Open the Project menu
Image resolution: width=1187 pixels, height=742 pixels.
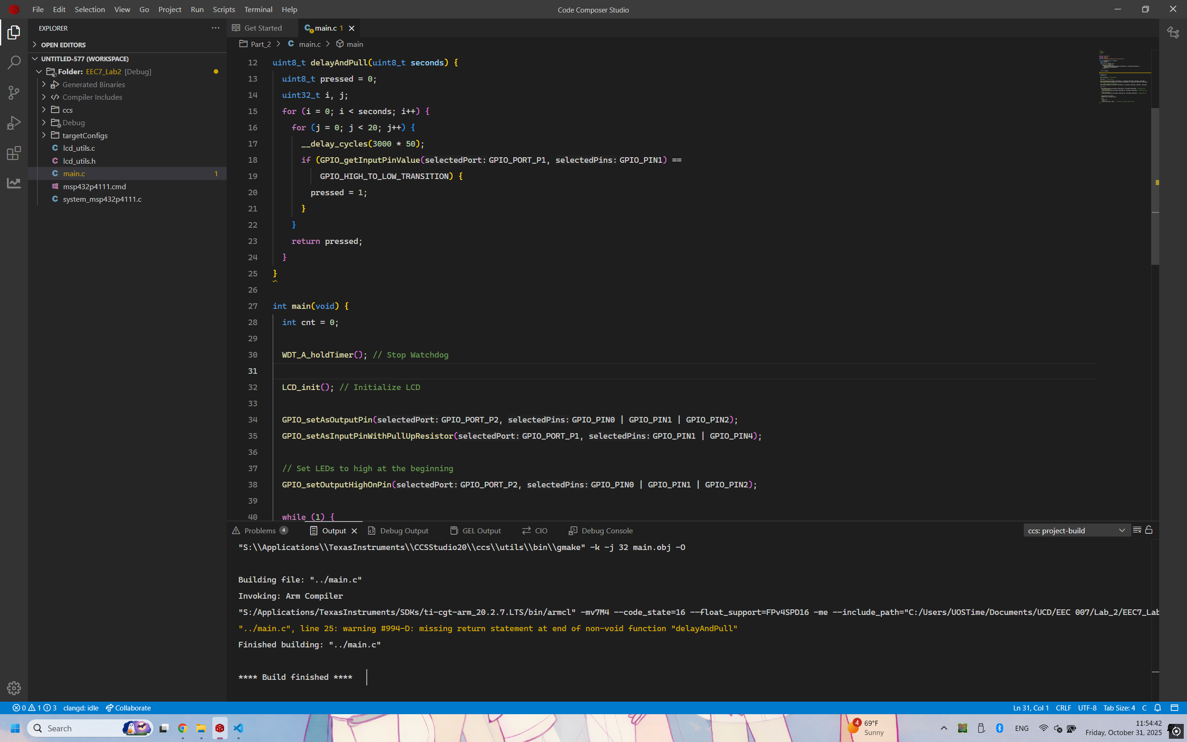[169, 9]
